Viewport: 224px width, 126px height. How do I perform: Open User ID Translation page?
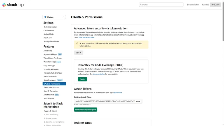pyautogui.click(x=51, y=91)
